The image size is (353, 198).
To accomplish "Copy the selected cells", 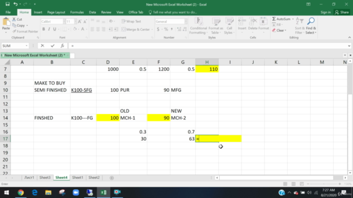I will [x=18, y=25].
